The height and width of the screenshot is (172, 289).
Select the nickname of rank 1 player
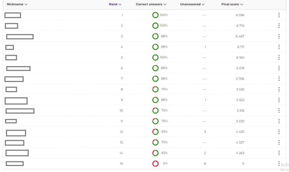point(13,15)
